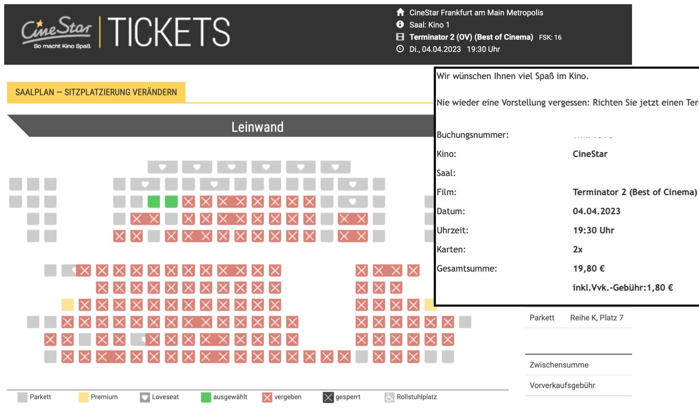Click the Terminator 2 (OV) film title
Image resolution: width=699 pixels, height=416 pixels.
pos(471,37)
